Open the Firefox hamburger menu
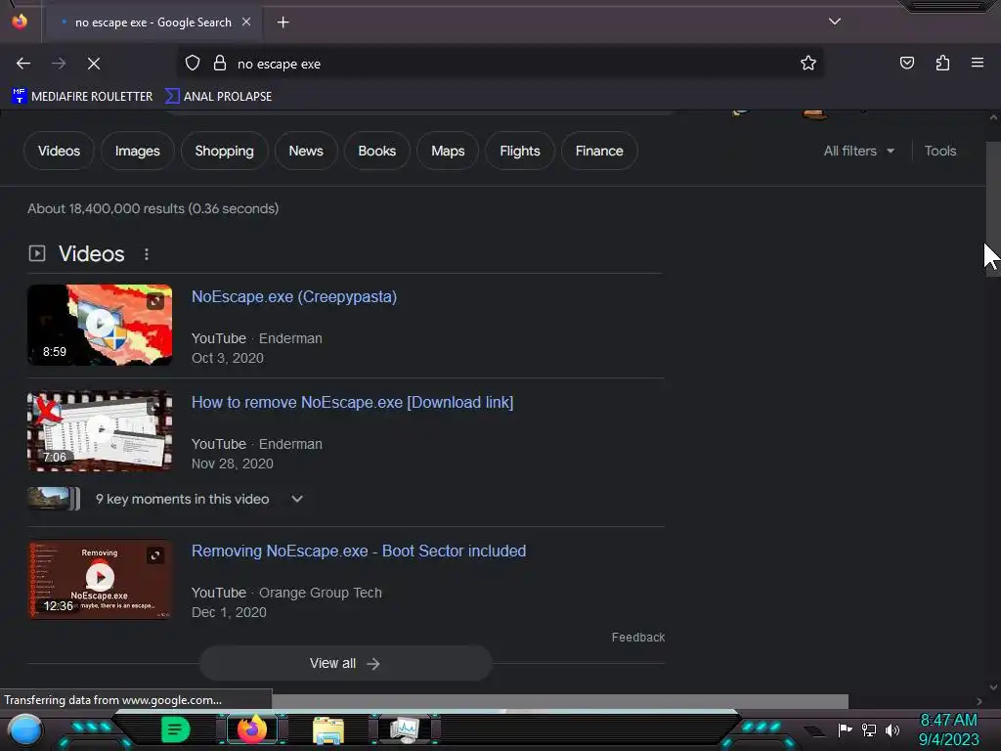1001x751 pixels. [x=978, y=63]
